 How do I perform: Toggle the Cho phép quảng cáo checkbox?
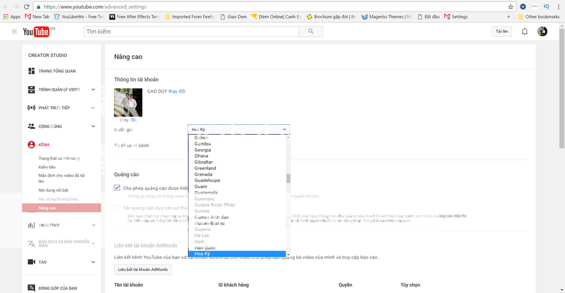117,188
